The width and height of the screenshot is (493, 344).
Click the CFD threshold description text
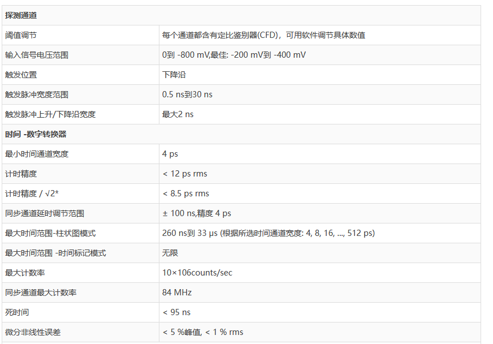coord(263,35)
